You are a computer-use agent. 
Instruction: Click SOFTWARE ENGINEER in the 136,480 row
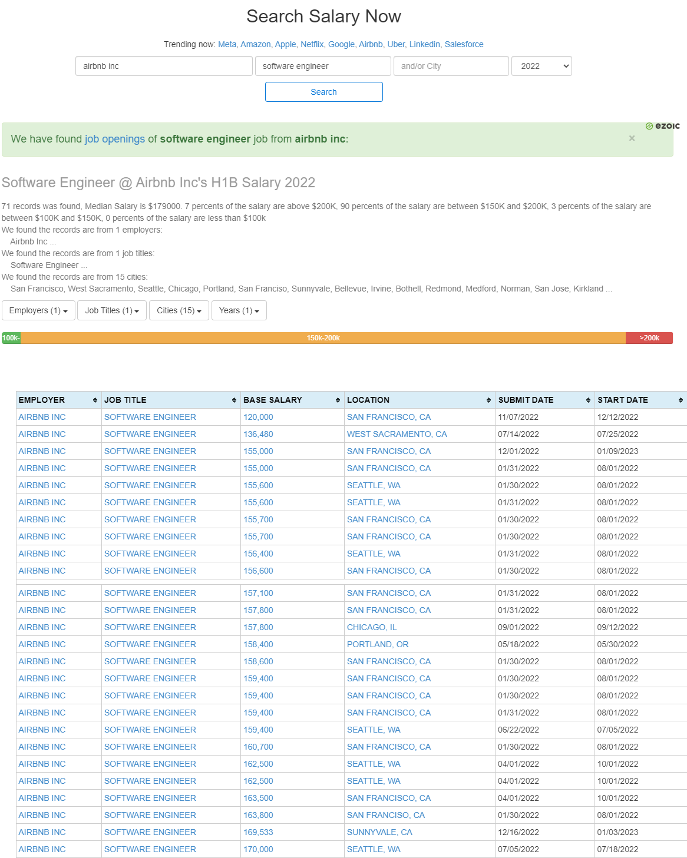point(150,434)
